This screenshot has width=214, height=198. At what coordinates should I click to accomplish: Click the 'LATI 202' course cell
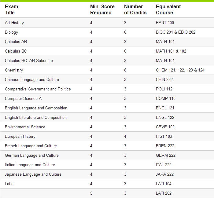coord(164,193)
